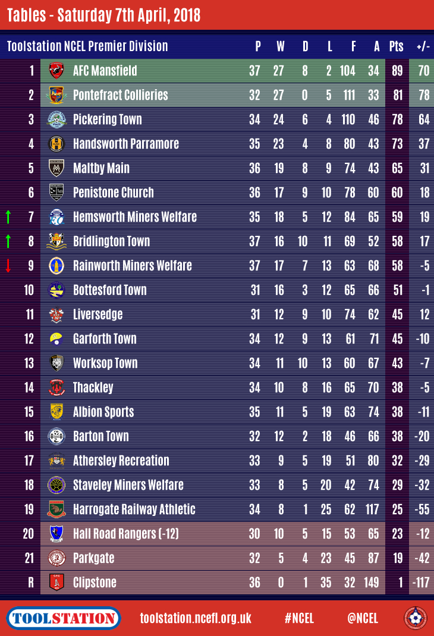The image size is (434, 636).
Task: Click the Toolstation logo in footer
Action: coord(64,618)
